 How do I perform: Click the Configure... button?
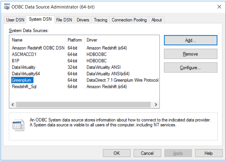coord(191,68)
